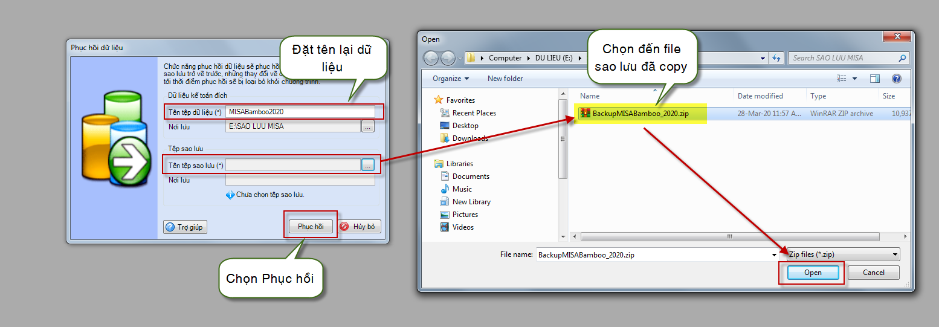Open the view options dropdown arrow
Screen dimensions: 939x327
tap(854, 79)
